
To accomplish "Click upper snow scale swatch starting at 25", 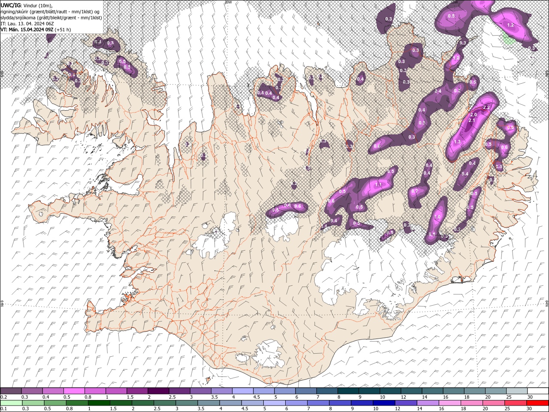I will click(516, 391).
